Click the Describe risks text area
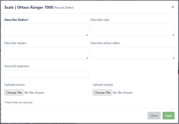The height and width of the screenshot is (124, 179). coord(133,30)
